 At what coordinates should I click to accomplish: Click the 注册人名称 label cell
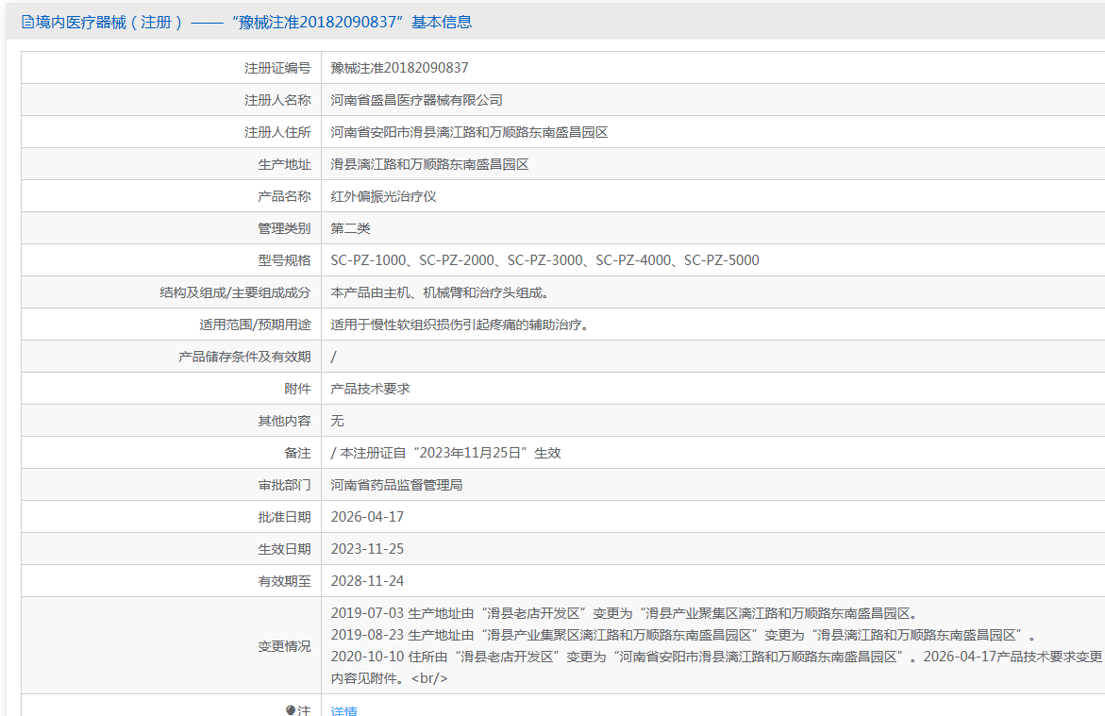(x=171, y=100)
